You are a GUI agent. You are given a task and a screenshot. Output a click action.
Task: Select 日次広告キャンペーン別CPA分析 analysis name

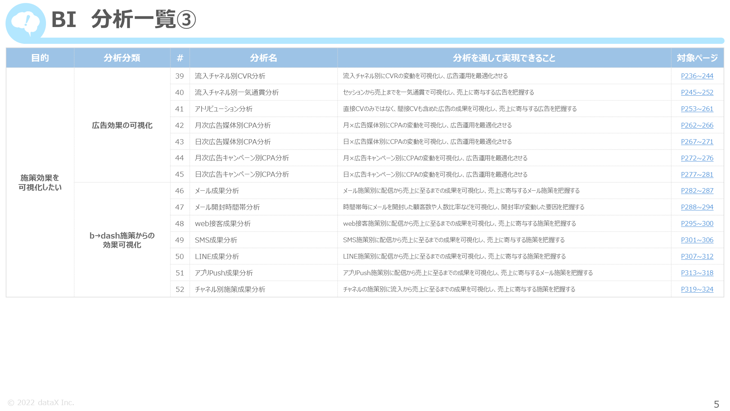(x=242, y=174)
